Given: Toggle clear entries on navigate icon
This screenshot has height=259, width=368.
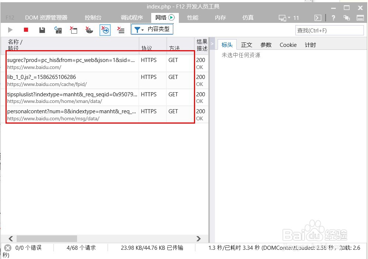Looking at the screenshot, I should pos(105,30).
